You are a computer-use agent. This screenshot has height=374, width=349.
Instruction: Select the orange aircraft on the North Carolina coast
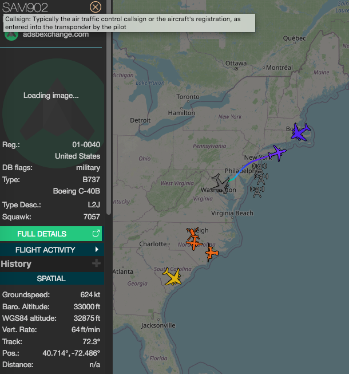pos(211,253)
